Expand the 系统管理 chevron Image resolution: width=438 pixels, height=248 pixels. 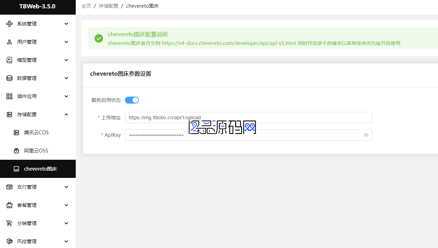(66, 24)
